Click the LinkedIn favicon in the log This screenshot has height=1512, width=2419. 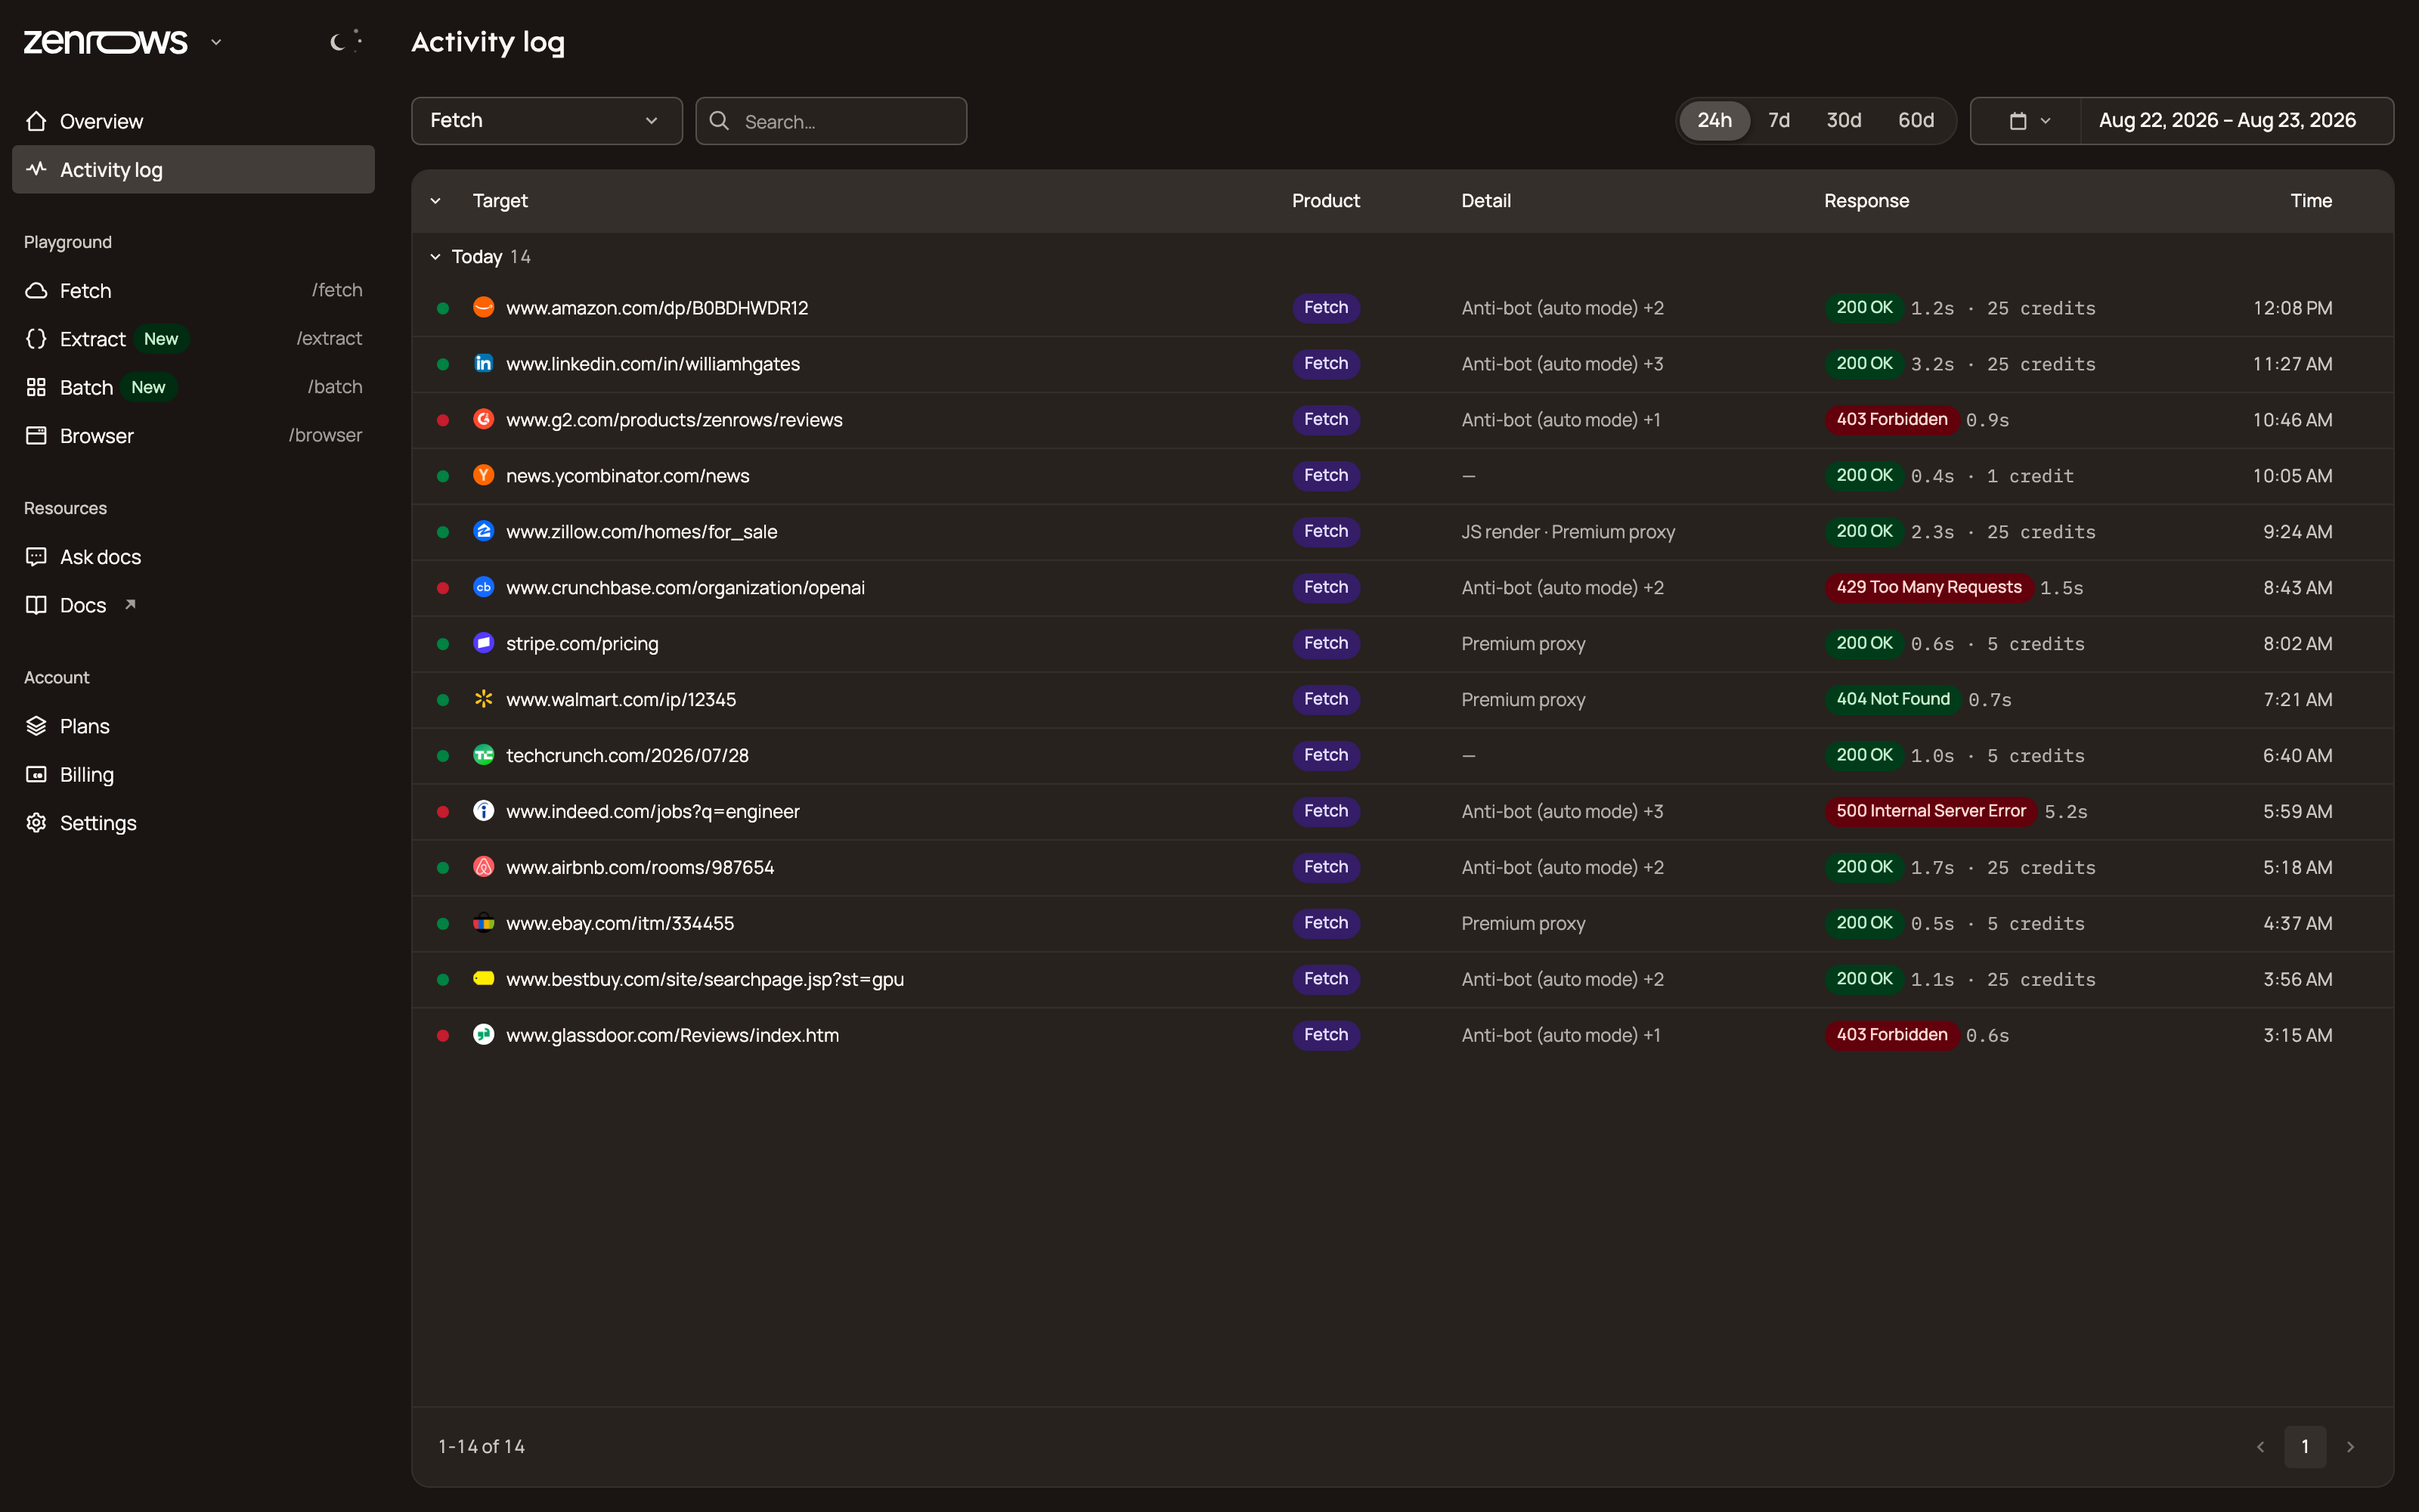(484, 363)
